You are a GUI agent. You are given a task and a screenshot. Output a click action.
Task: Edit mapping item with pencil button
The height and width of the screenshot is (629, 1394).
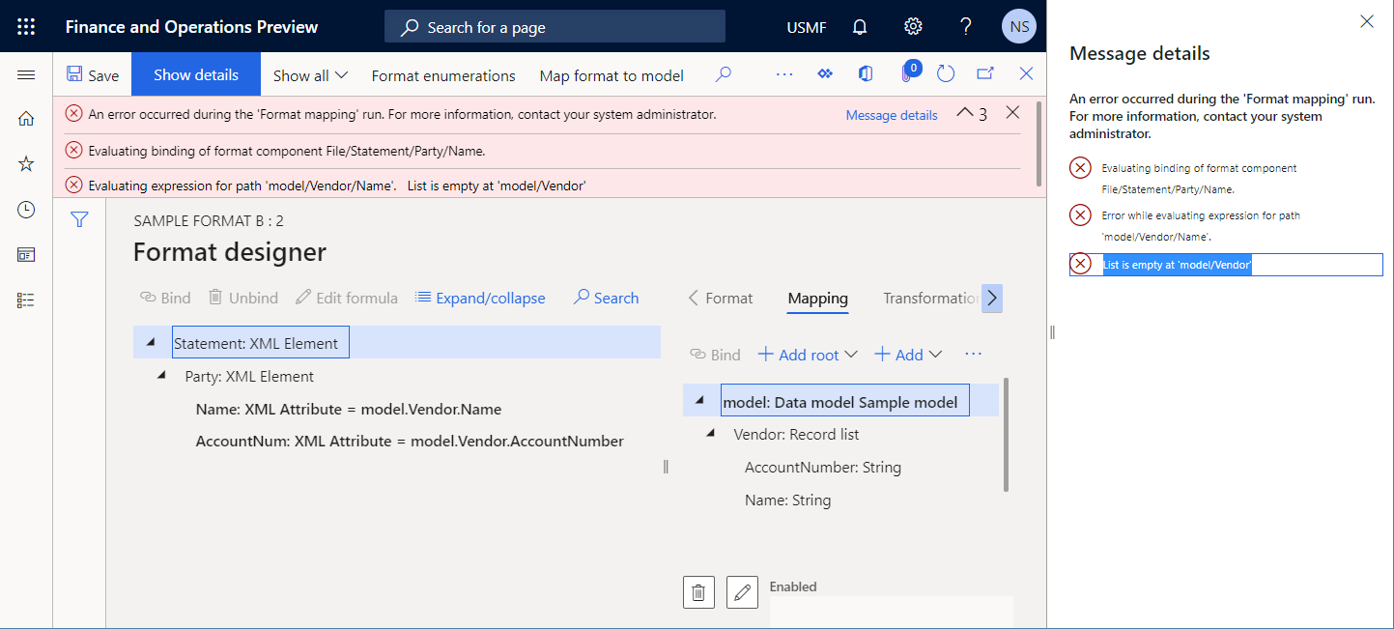click(742, 591)
